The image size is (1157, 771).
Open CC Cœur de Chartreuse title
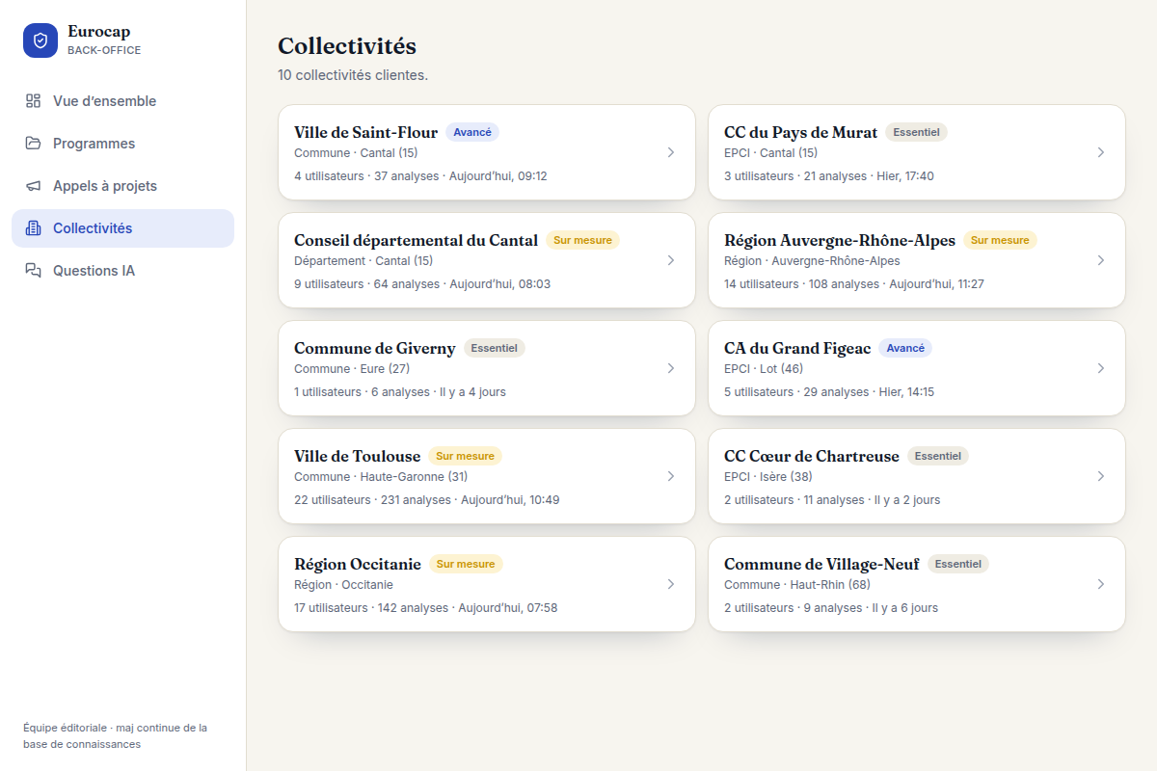pyautogui.click(x=811, y=456)
